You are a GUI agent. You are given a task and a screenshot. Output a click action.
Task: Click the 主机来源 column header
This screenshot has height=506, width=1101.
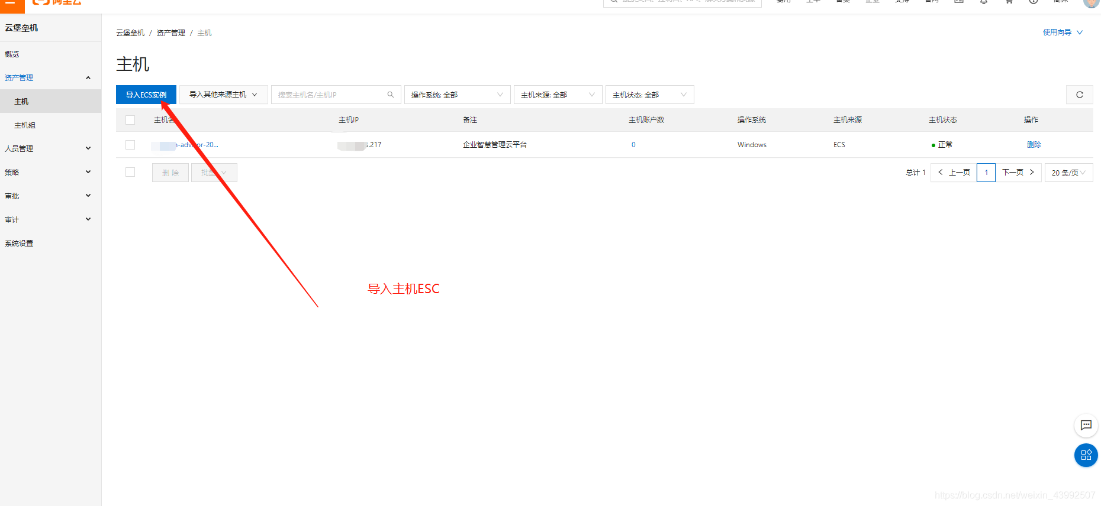point(848,120)
